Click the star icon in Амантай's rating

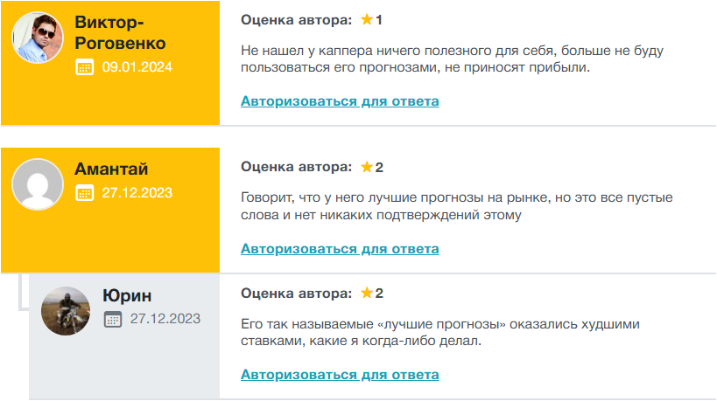[367, 167]
